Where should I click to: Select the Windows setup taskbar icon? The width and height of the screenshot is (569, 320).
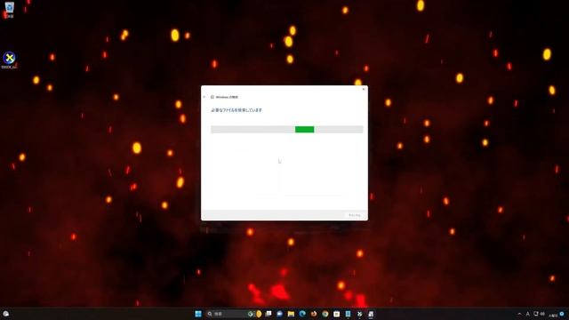(371, 314)
